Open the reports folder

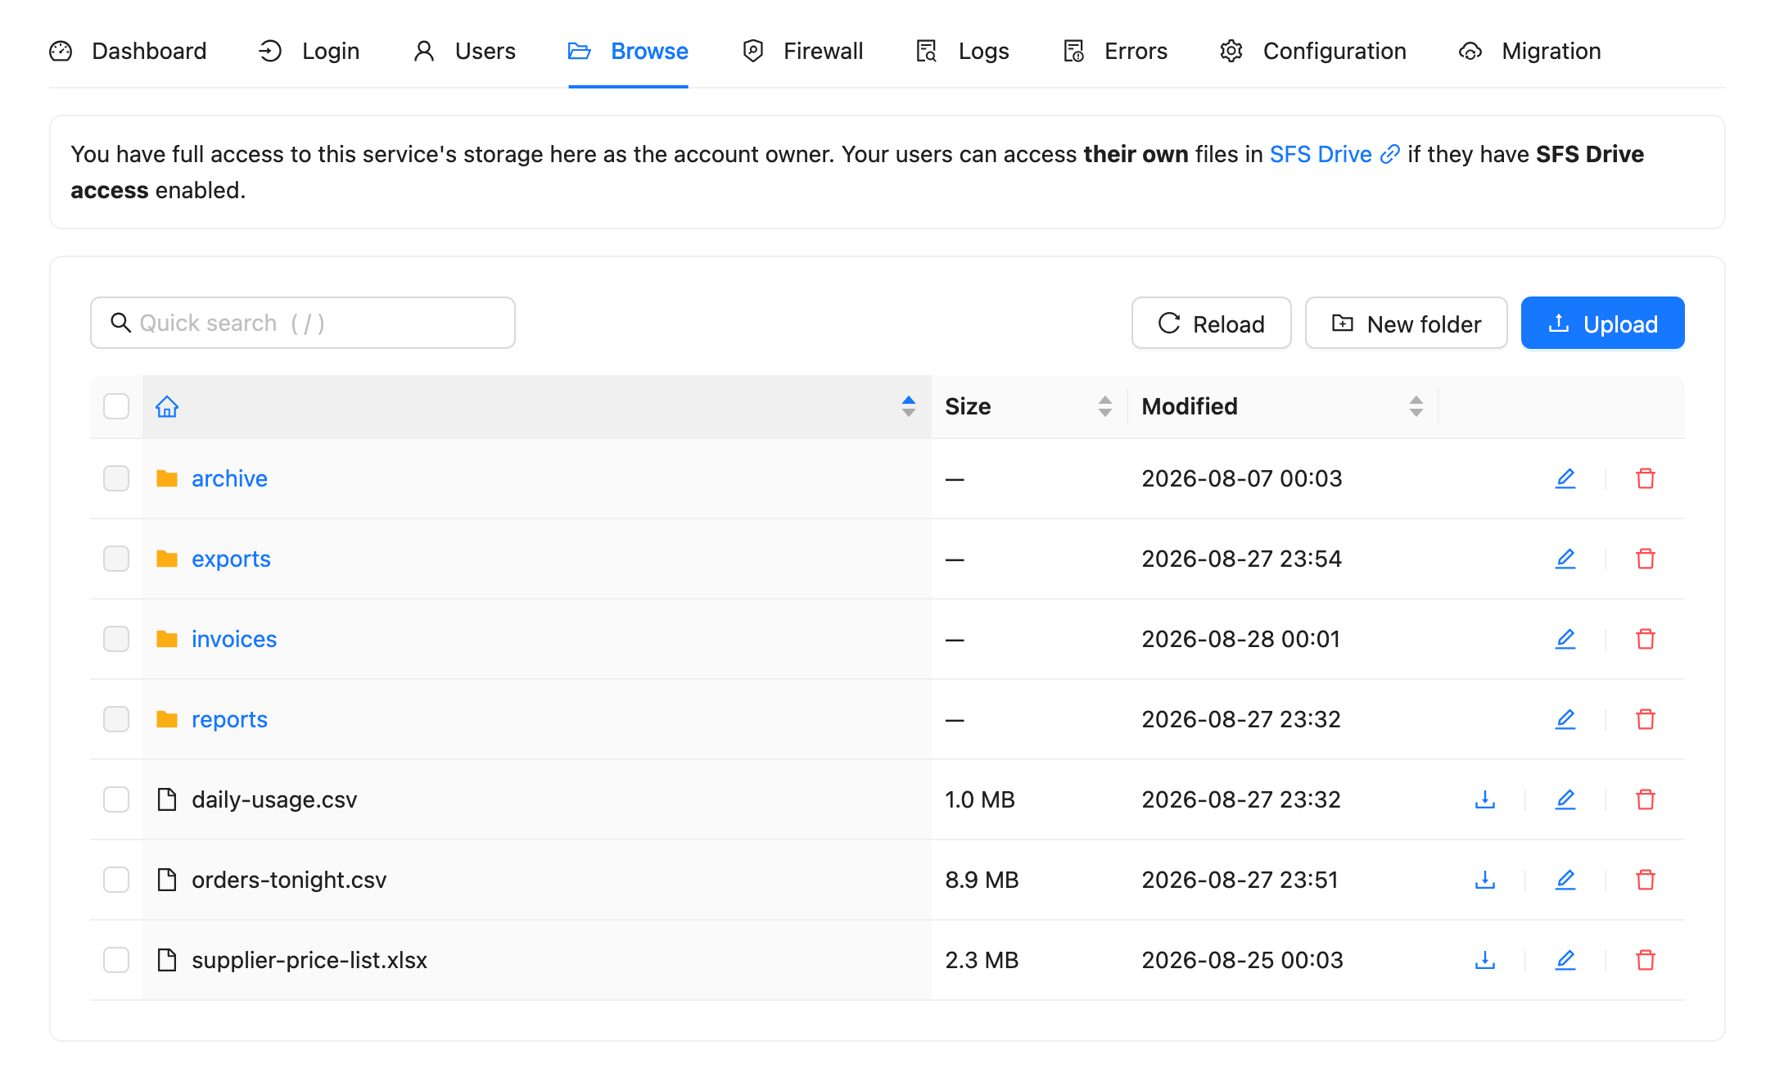pos(229,719)
